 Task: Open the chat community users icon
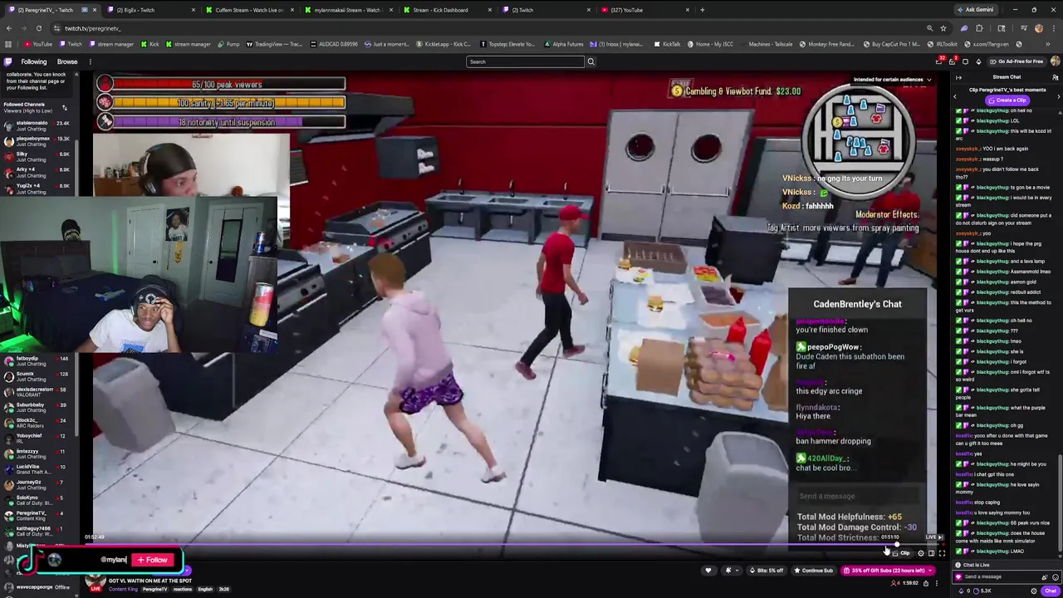[1055, 77]
